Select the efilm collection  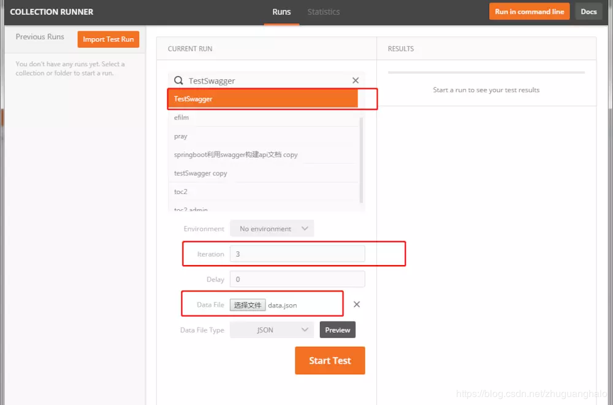pos(264,117)
